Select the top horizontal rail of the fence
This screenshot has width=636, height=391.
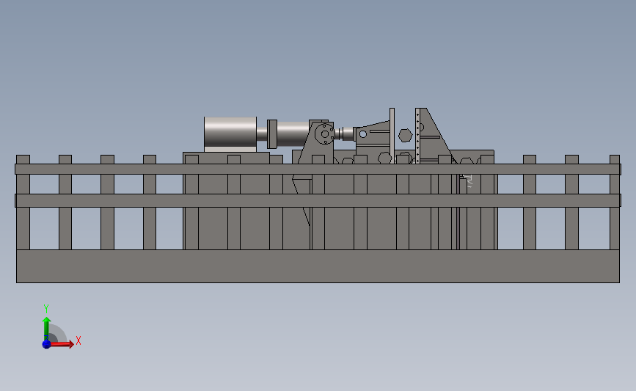(x=318, y=169)
